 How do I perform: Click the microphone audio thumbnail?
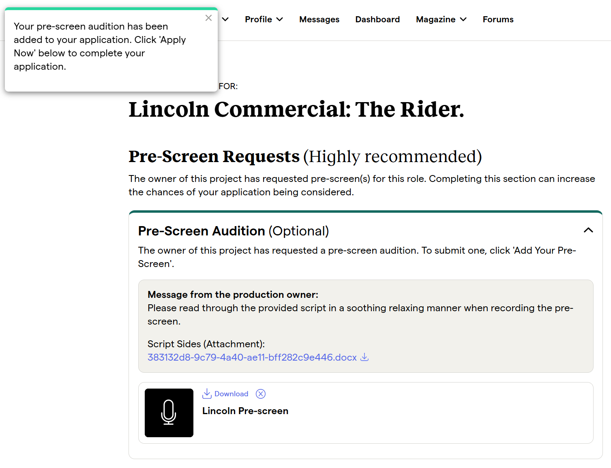[x=169, y=413]
